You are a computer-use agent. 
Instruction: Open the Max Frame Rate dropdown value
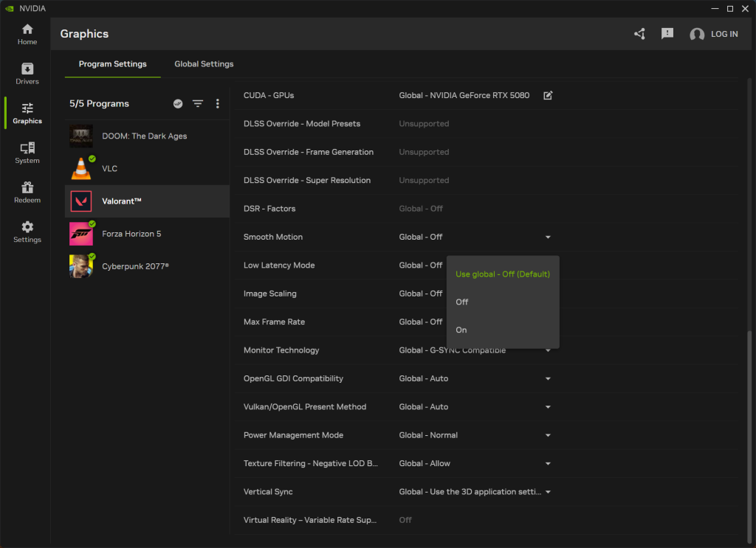tap(420, 322)
